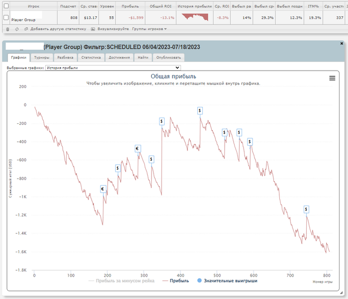Viewport: 348px width, 299px height.
Task: Click the refresh icon in table footer
Action: click(17, 29)
